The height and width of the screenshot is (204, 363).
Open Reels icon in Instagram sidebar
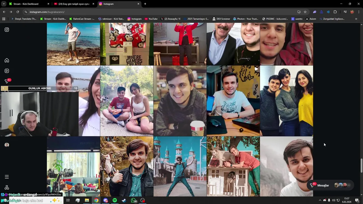[x=7, y=71]
